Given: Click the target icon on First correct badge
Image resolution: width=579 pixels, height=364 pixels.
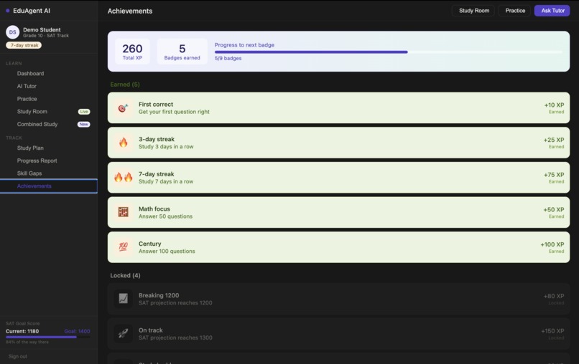Looking at the screenshot, I should point(123,108).
